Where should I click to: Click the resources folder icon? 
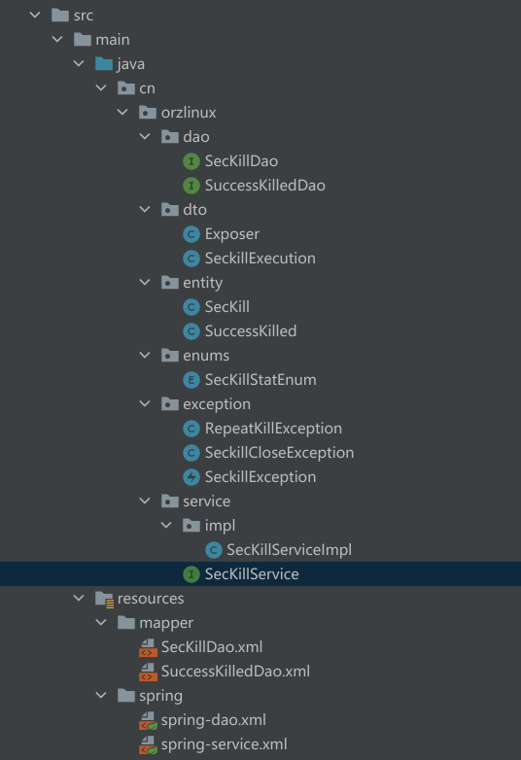point(104,599)
